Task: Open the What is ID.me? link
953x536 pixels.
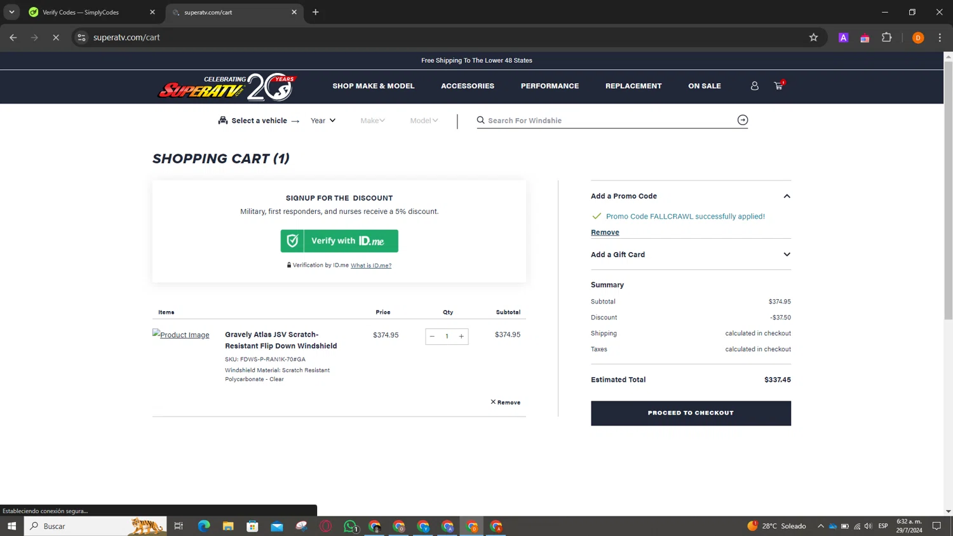Action: pos(371,265)
